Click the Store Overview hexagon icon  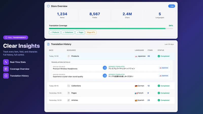pyautogui.click(x=48, y=6)
